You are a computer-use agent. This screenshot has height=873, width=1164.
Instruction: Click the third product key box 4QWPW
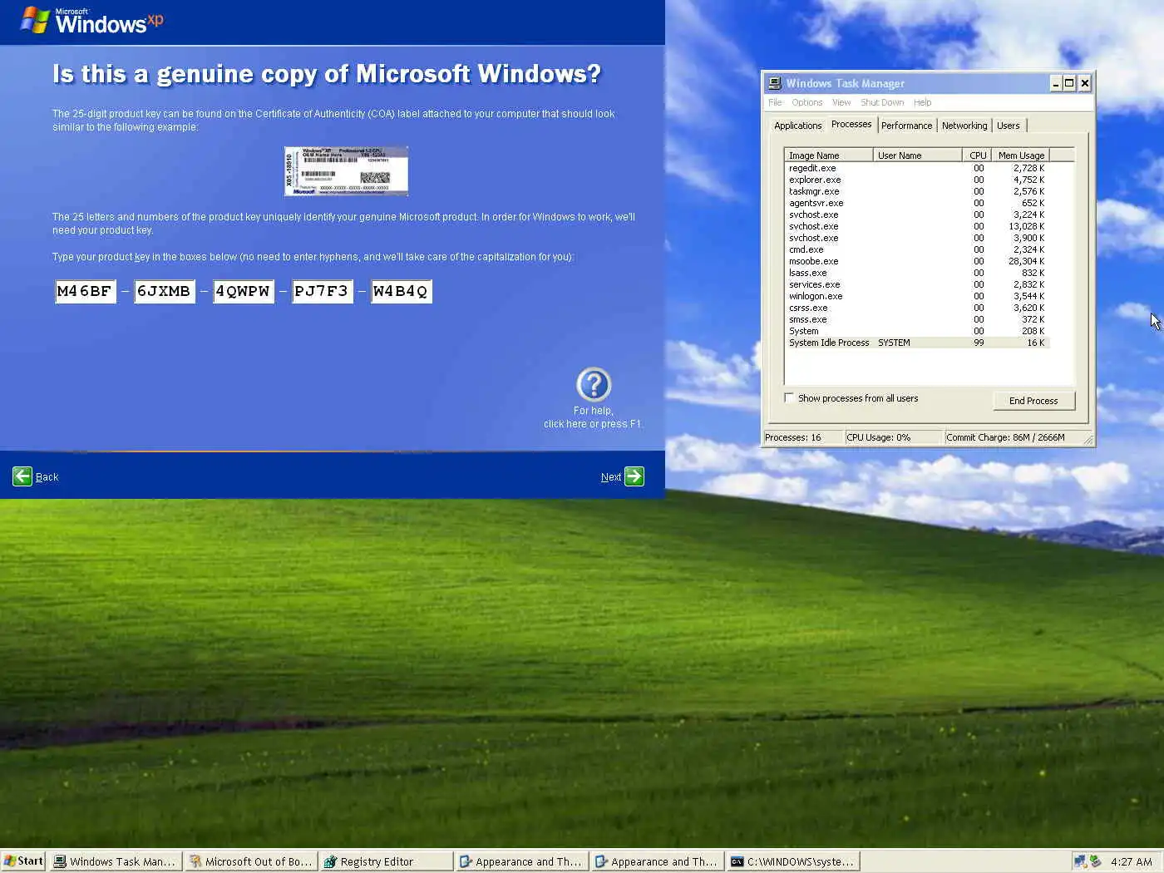(x=244, y=291)
